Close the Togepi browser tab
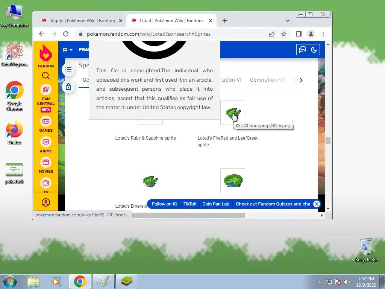This screenshot has height=289, width=385. click(121, 21)
